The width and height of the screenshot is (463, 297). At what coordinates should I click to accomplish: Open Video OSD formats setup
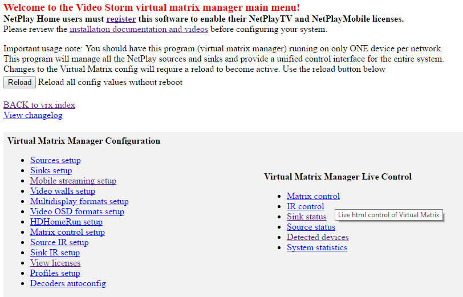(x=77, y=211)
